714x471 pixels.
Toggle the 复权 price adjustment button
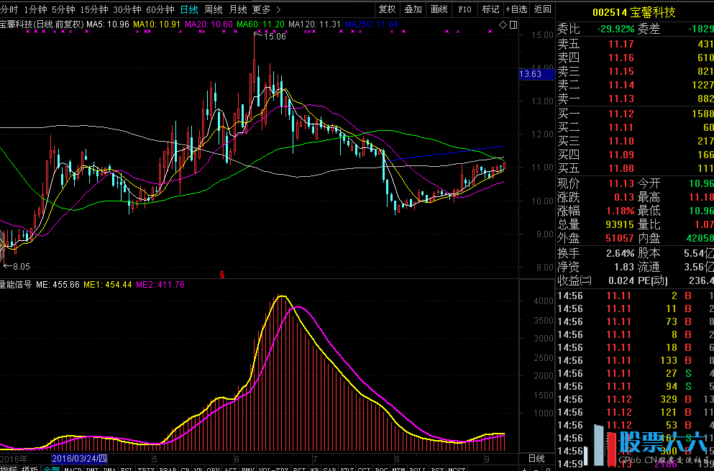click(x=387, y=9)
